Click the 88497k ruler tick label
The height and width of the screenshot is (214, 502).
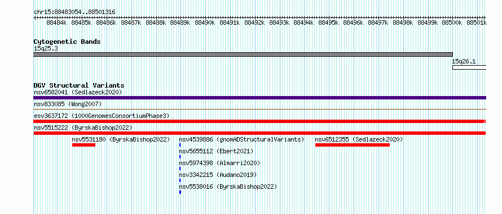(378, 22)
